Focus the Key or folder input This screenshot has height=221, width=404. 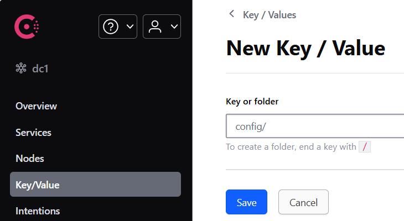[315, 126]
